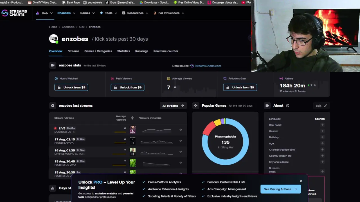Viewport: 360px width, 202px height.
Task: Open the Real-time counter tab
Action: 166,51
